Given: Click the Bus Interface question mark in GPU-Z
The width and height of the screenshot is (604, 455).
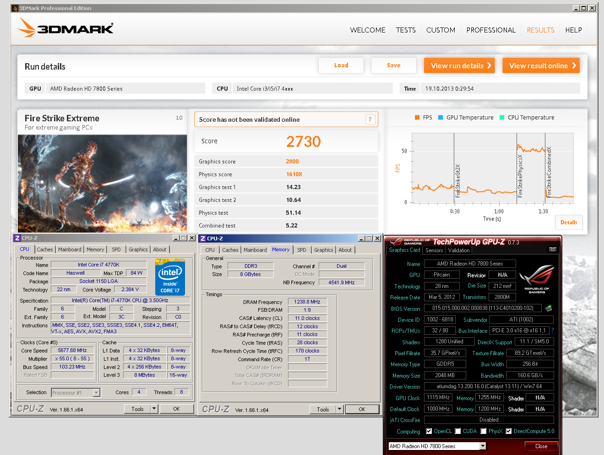Looking at the screenshot, I should pos(552,330).
